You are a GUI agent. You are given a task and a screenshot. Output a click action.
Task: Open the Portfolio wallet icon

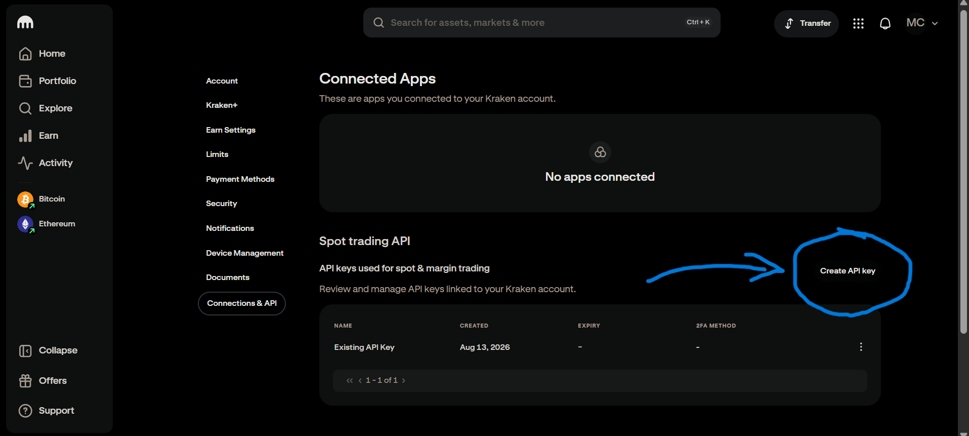25,81
